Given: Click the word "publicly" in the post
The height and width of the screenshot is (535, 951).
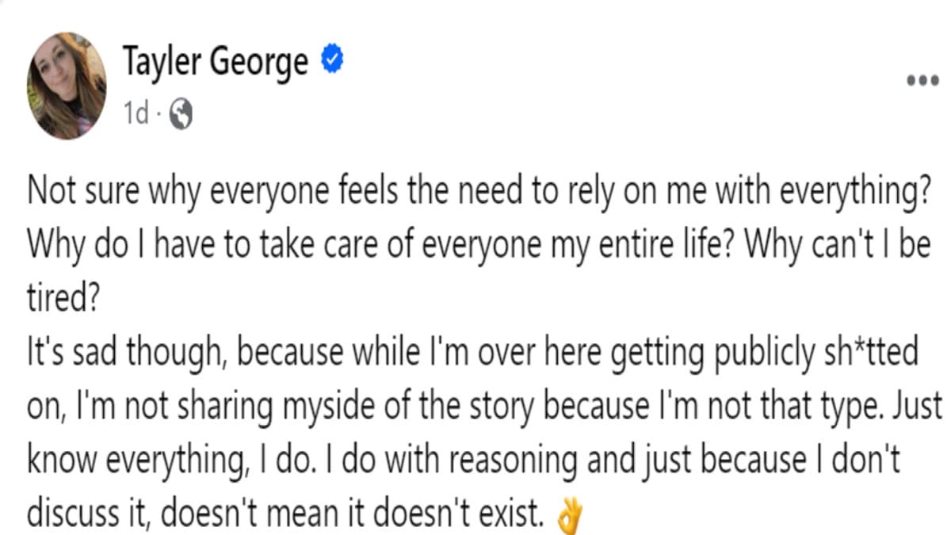Looking at the screenshot, I should pyautogui.click(x=746, y=353).
